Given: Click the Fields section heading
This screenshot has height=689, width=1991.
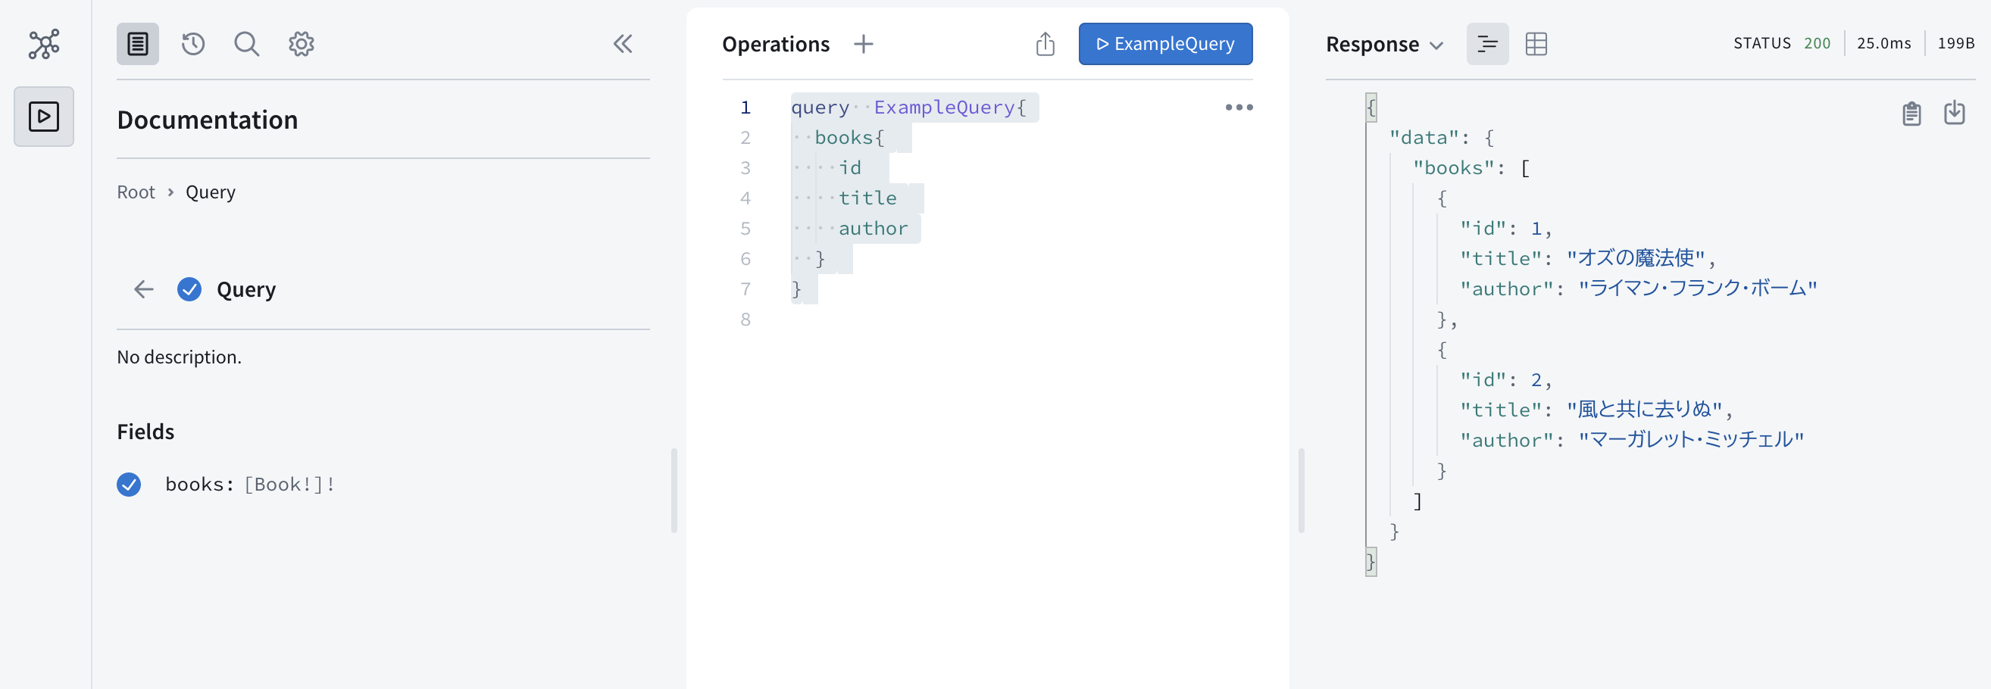Looking at the screenshot, I should [145, 432].
